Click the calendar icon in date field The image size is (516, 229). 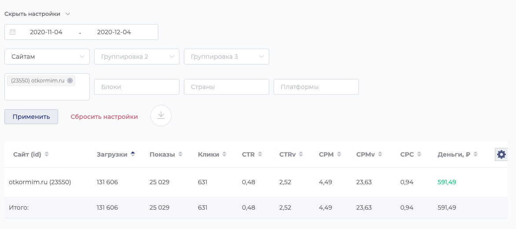pos(12,32)
